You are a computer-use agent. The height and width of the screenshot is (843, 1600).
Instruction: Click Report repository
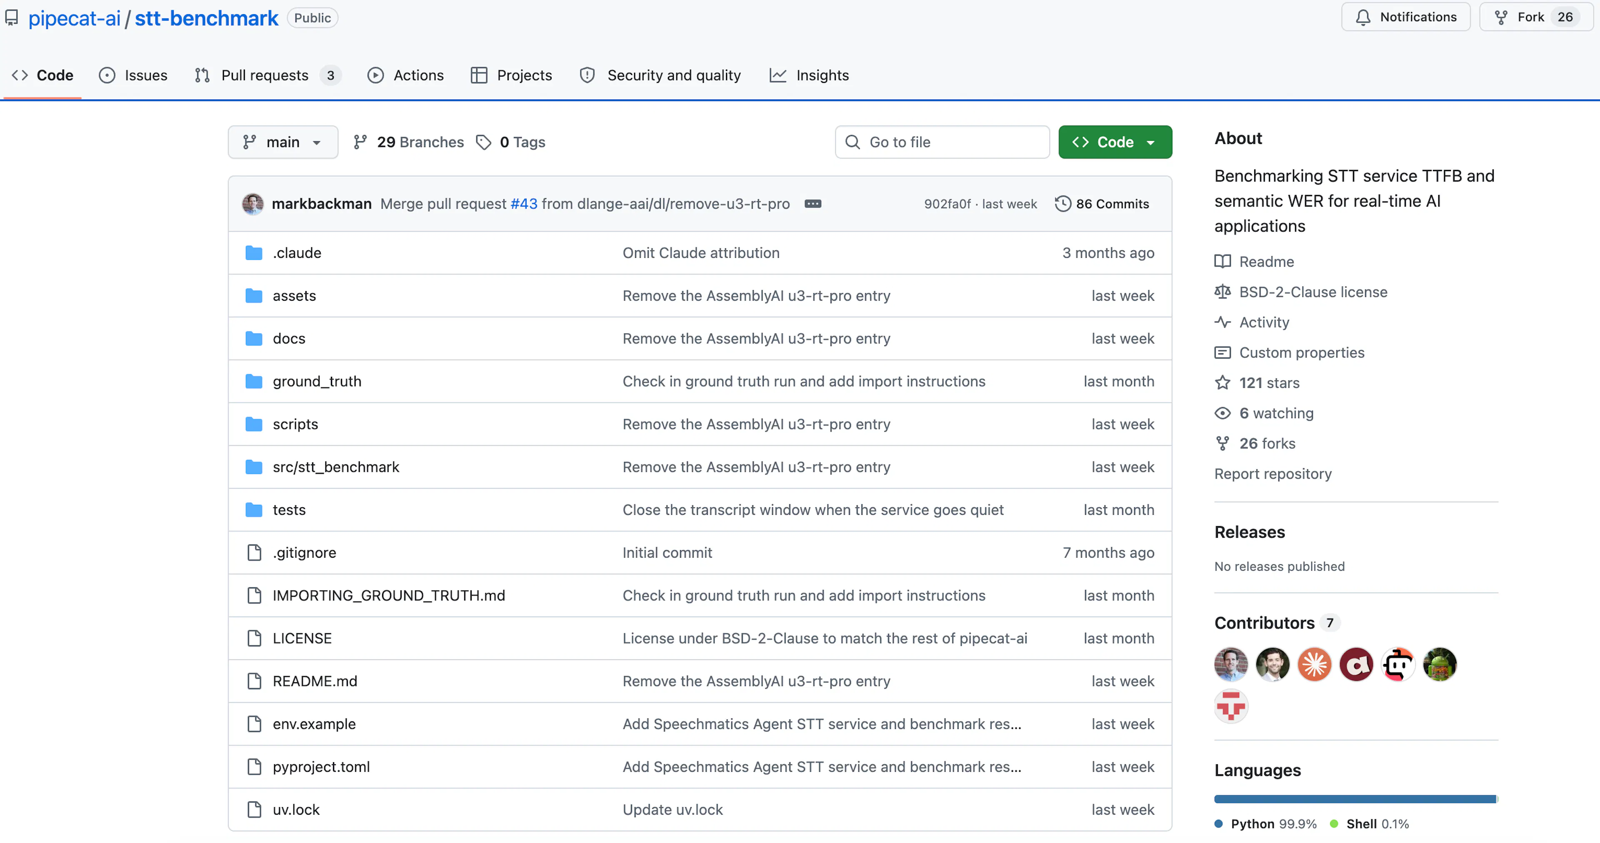tap(1272, 474)
